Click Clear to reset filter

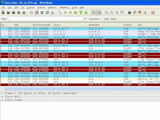[x=106, y=19]
